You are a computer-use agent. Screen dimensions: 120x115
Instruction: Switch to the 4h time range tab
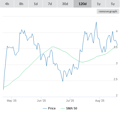coord(7,4)
